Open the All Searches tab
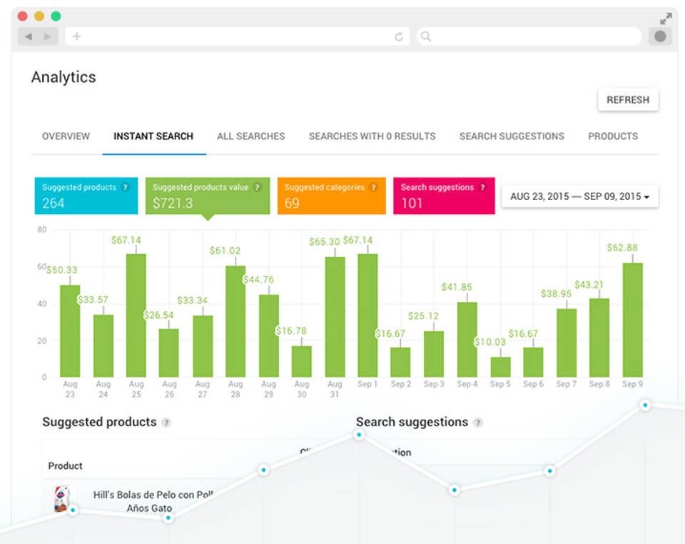 click(250, 136)
